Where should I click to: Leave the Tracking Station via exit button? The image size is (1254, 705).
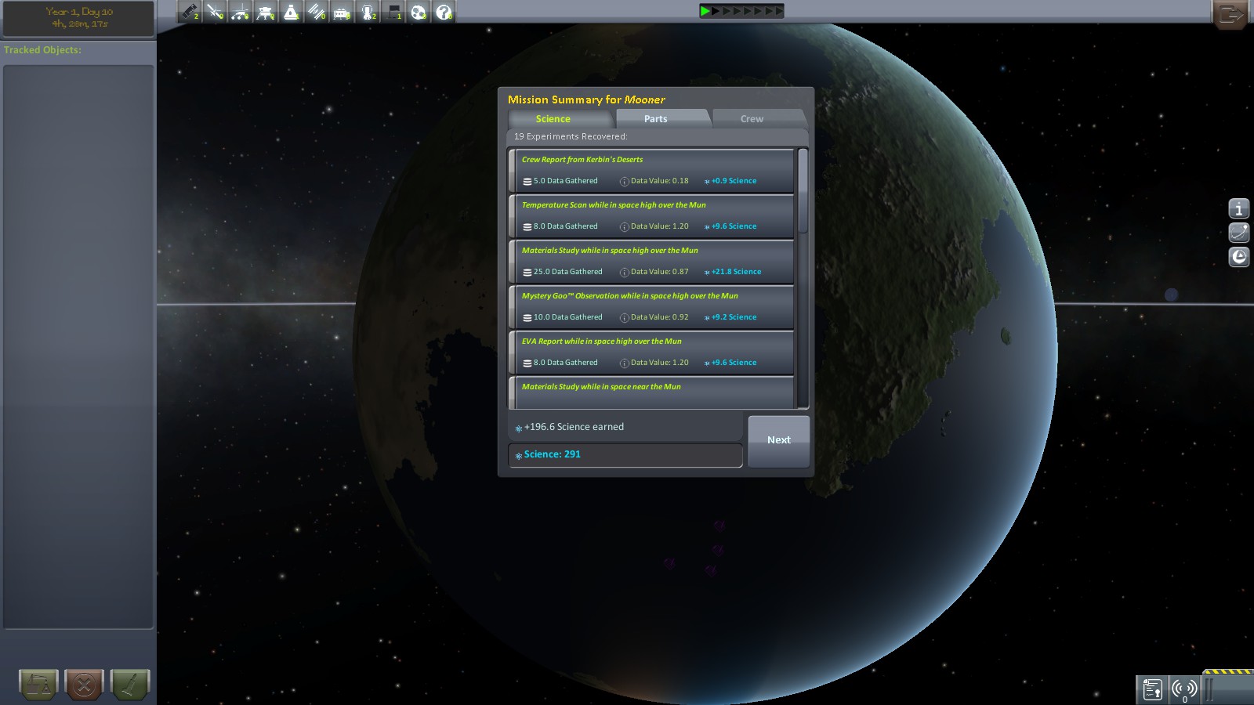tap(1230, 14)
